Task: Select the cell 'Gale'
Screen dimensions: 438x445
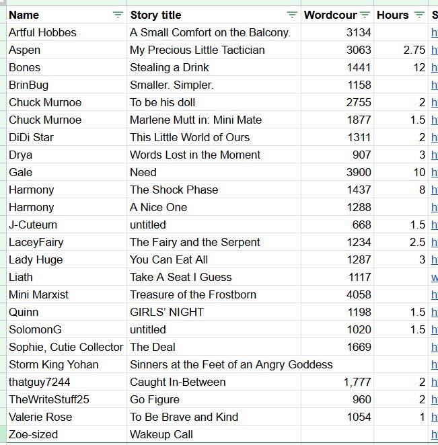Action: [x=67, y=172]
